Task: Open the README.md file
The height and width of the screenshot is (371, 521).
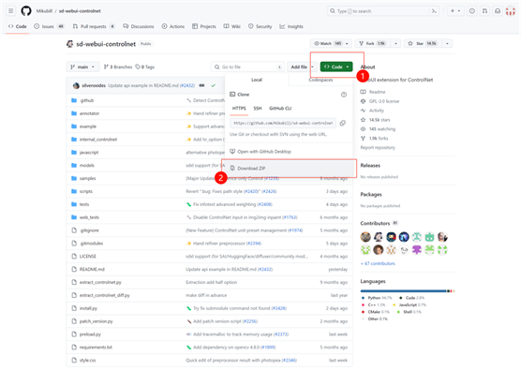Action: coord(92,270)
